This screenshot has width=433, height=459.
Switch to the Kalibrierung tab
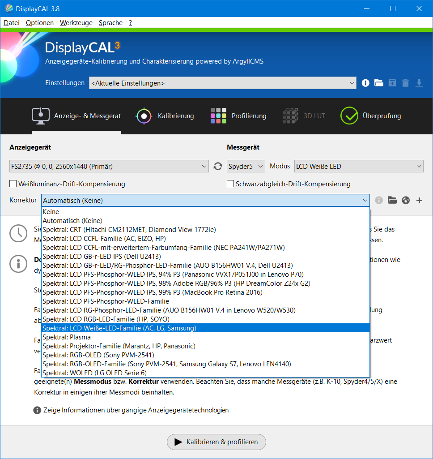(165, 116)
